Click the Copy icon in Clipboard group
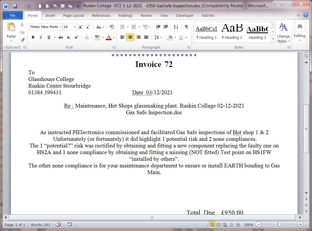 point(22,32)
